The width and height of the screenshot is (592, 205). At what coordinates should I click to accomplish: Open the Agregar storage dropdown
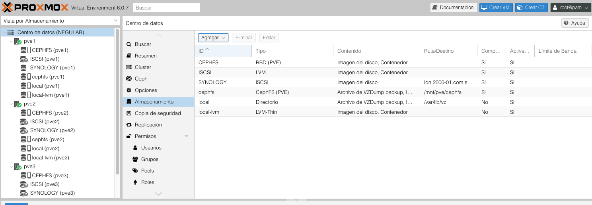click(213, 38)
